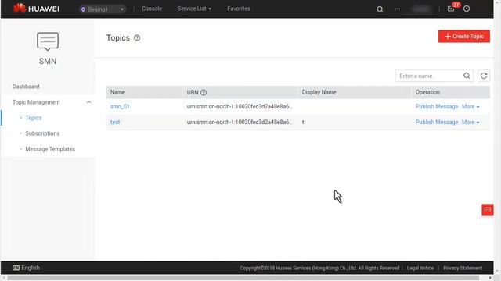Select the URN value of smn_01

point(240,107)
